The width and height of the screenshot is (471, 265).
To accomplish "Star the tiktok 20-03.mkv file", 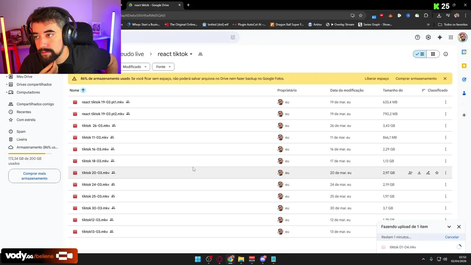I will 437,173.
